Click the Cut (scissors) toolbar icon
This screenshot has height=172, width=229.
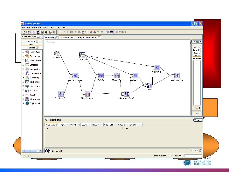(x=68, y=32)
